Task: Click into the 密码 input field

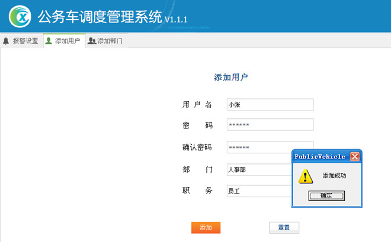Action: click(270, 125)
